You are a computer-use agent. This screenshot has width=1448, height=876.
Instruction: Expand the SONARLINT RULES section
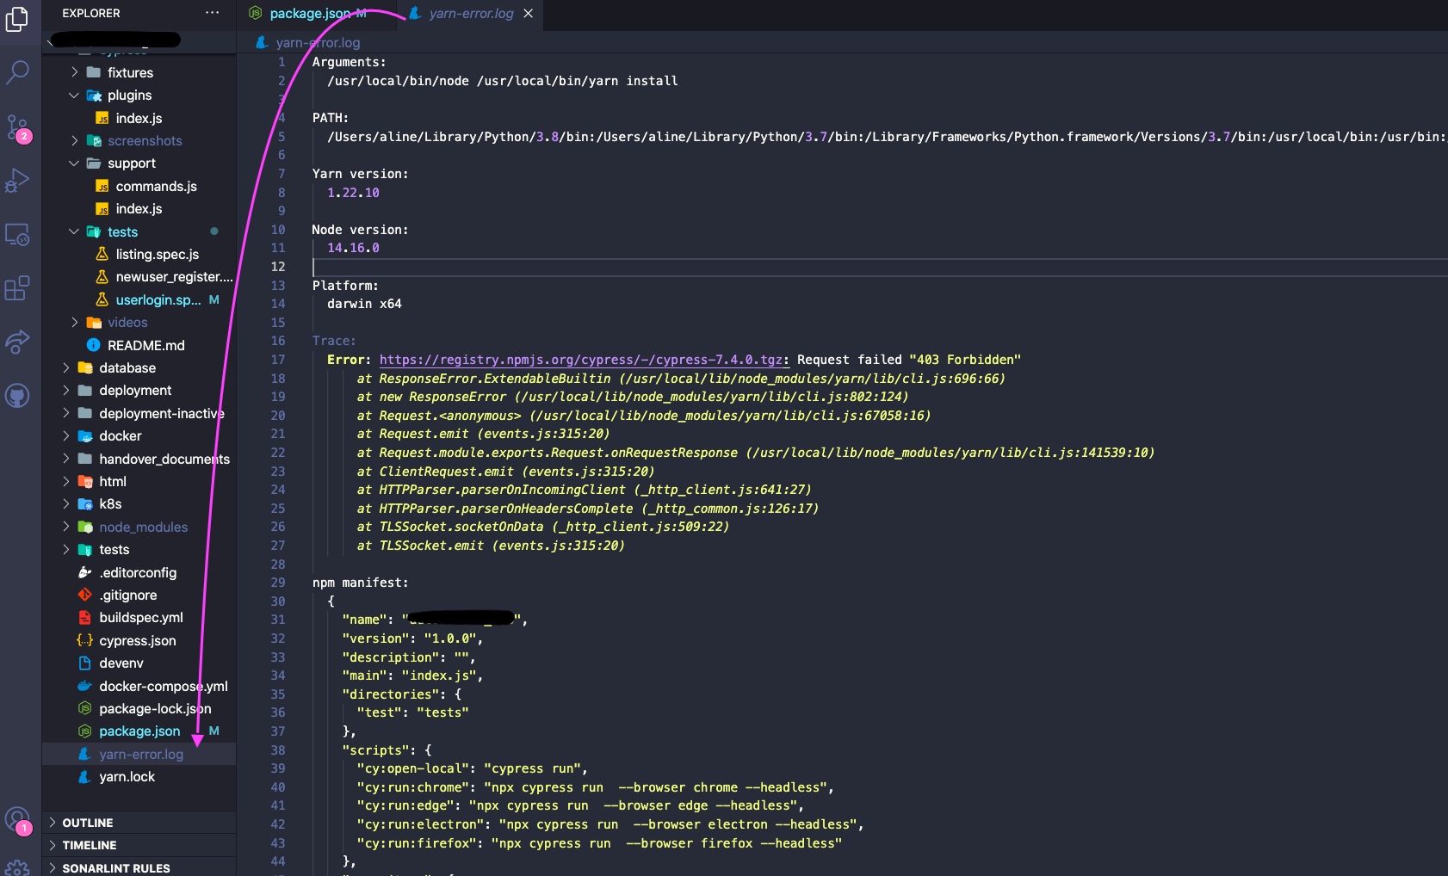(116, 867)
